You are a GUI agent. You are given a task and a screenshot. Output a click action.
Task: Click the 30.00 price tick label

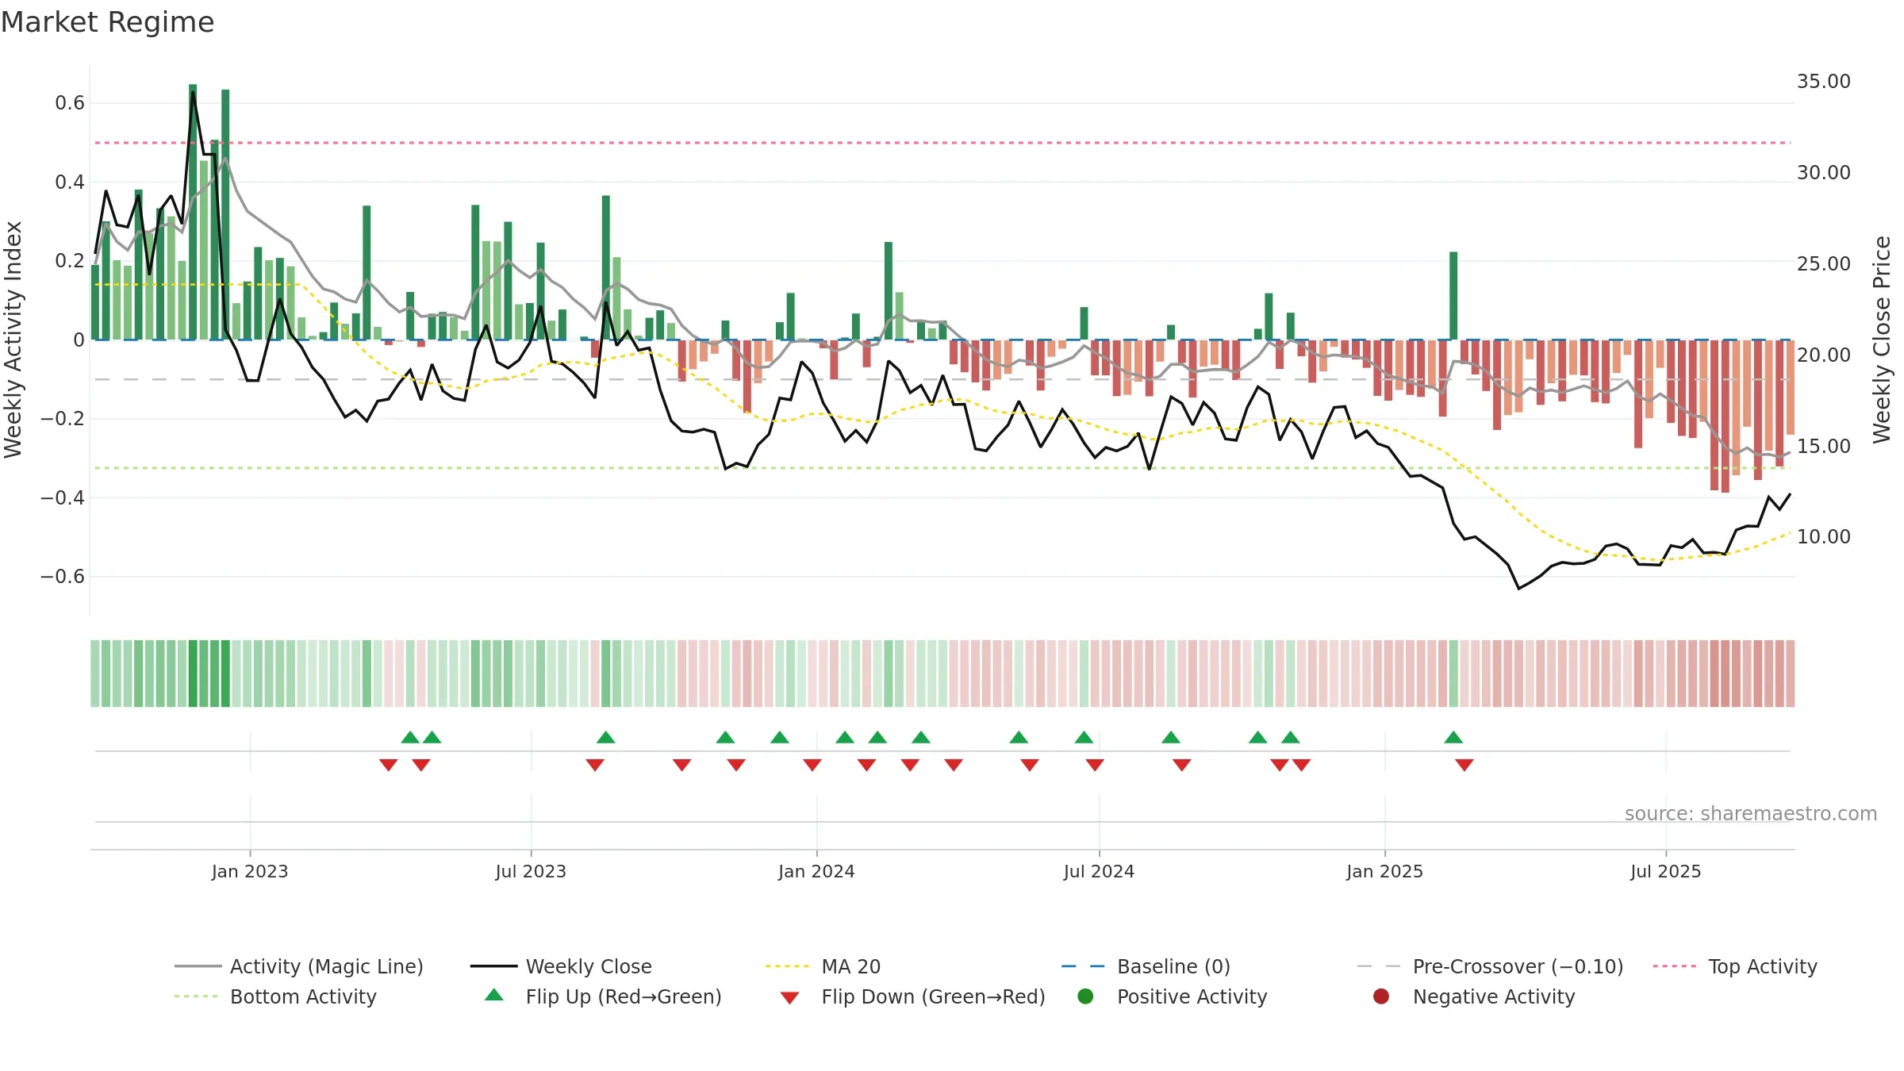tap(1823, 173)
